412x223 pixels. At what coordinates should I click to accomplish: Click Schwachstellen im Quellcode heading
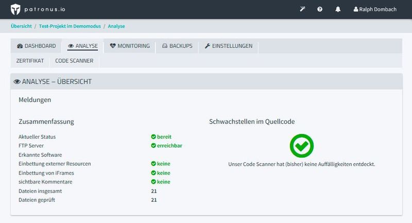[x=252, y=122]
